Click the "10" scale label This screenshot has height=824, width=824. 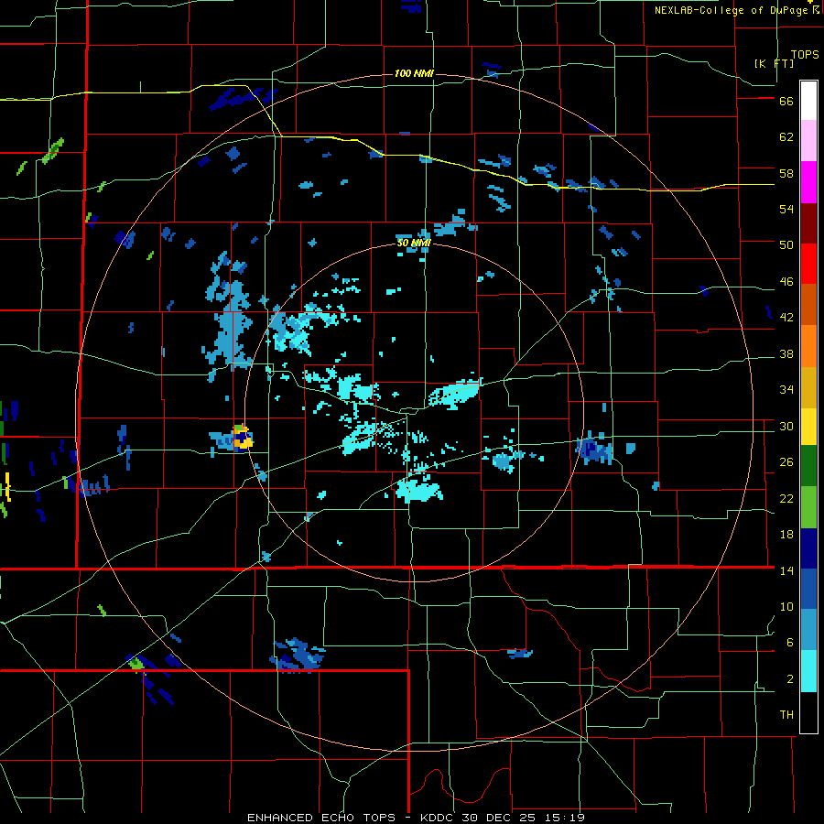point(786,606)
